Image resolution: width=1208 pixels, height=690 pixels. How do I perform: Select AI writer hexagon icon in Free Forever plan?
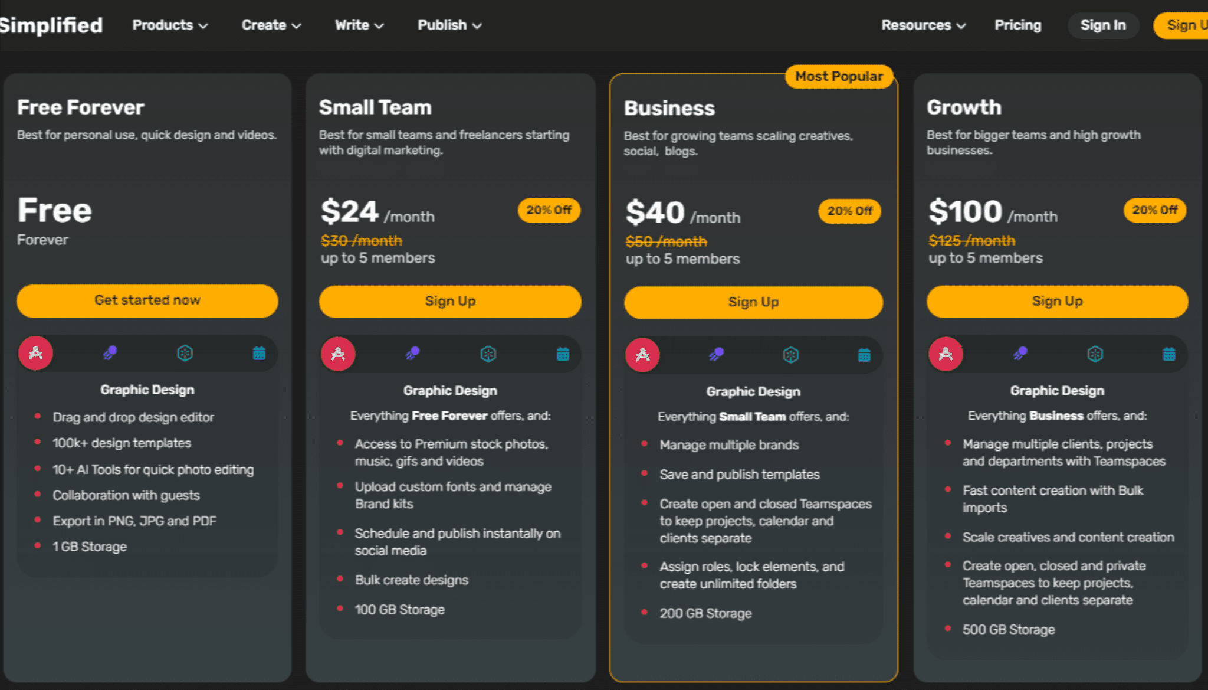click(x=185, y=353)
